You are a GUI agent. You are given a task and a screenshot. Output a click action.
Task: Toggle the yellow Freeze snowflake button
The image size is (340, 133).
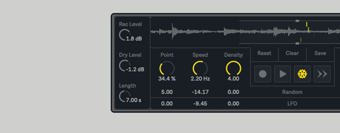[x=302, y=74]
